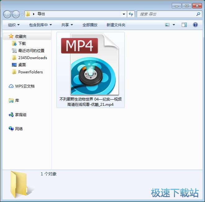Click the file name ending in 优酷_21.mp4
The image size is (205, 202).
91,102
